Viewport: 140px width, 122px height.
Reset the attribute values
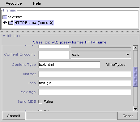[x=128, y=116]
